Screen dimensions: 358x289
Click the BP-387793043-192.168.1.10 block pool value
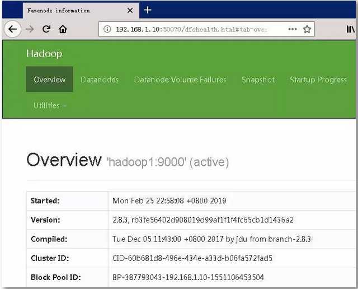(188, 277)
